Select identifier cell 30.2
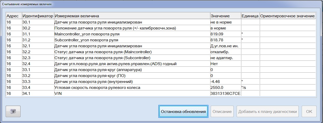 [x=38, y=28]
